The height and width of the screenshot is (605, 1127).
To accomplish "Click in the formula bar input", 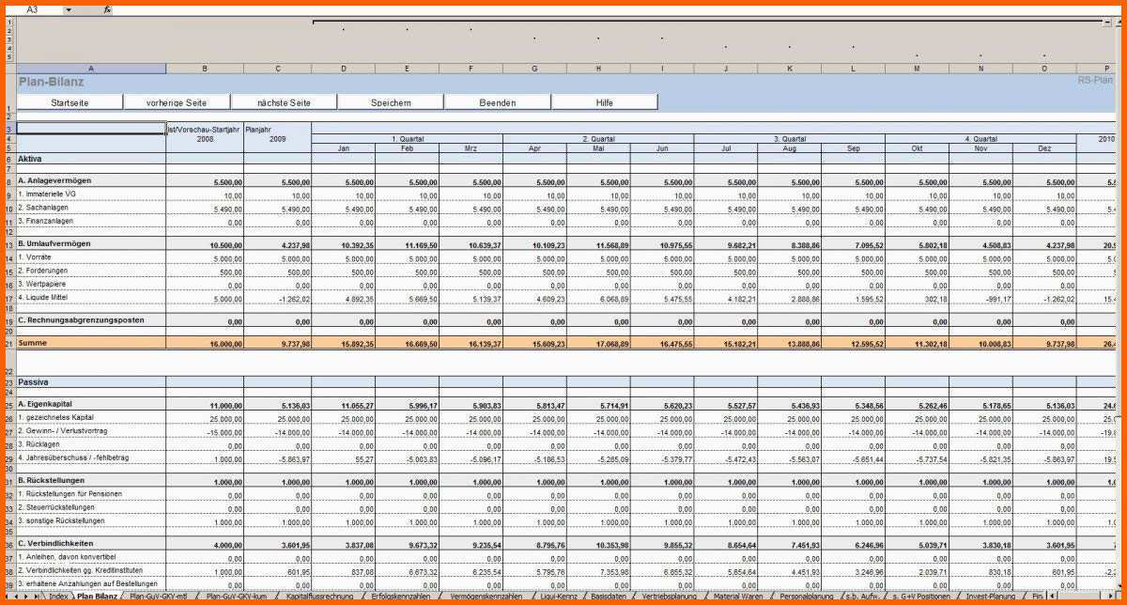I will tap(610, 9).
